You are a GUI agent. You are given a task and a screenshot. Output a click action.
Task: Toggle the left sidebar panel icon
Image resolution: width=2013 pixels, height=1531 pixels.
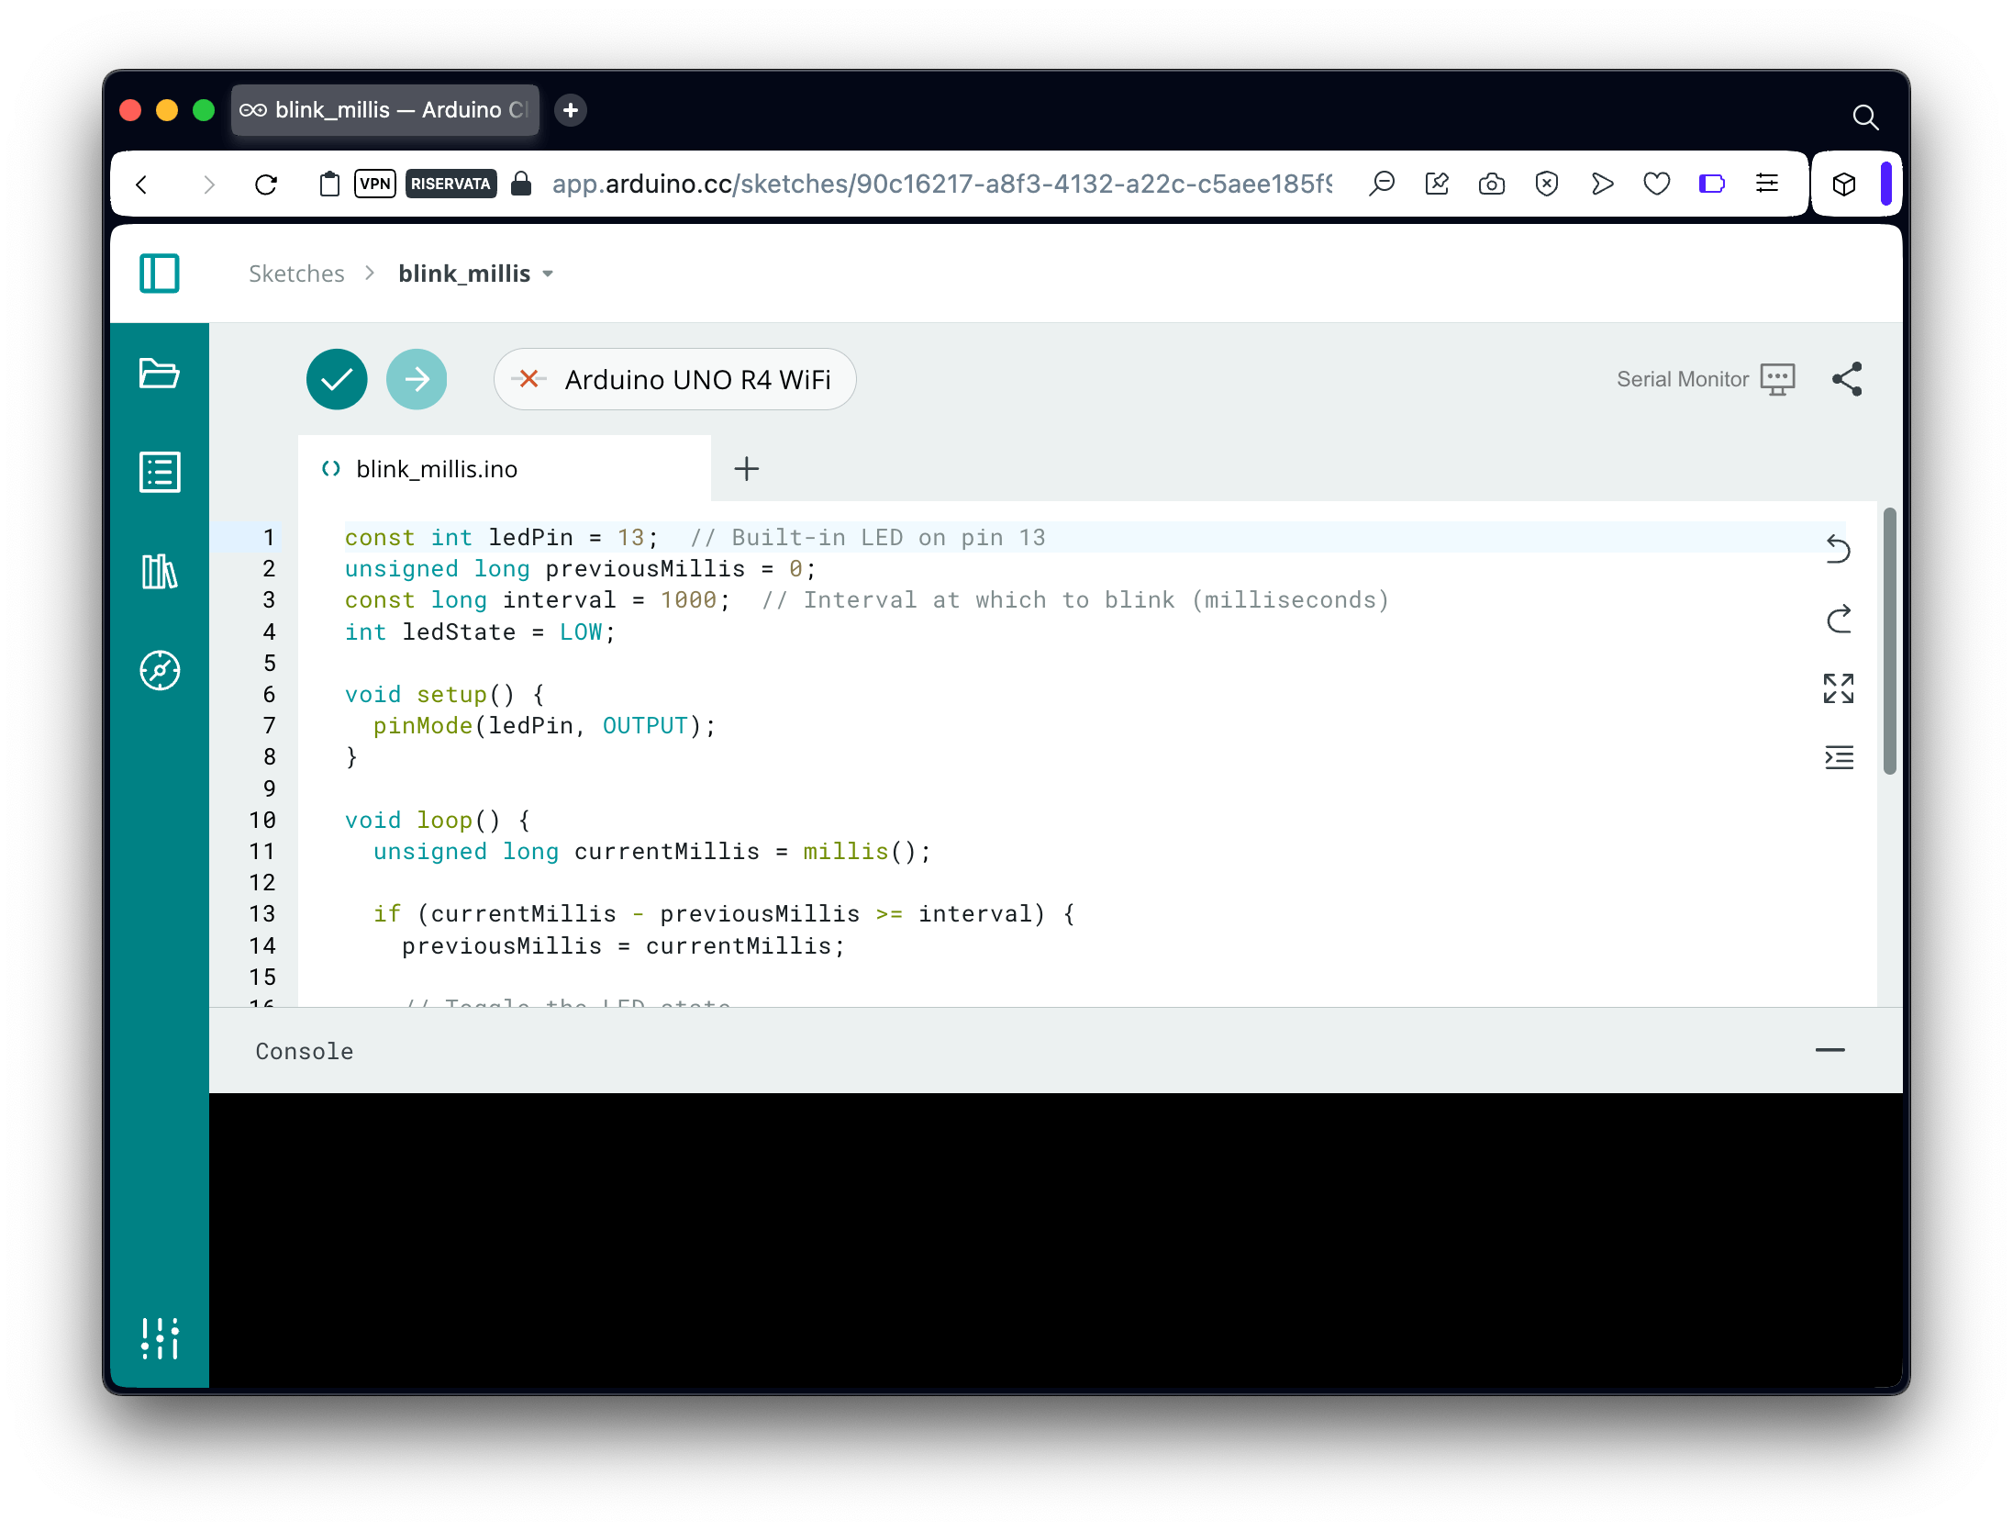pos(160,274)
